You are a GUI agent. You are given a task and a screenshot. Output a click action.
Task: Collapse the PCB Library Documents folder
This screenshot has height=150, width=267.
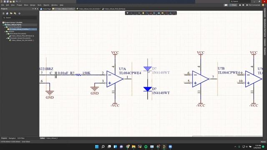click(x=7, y=34)
